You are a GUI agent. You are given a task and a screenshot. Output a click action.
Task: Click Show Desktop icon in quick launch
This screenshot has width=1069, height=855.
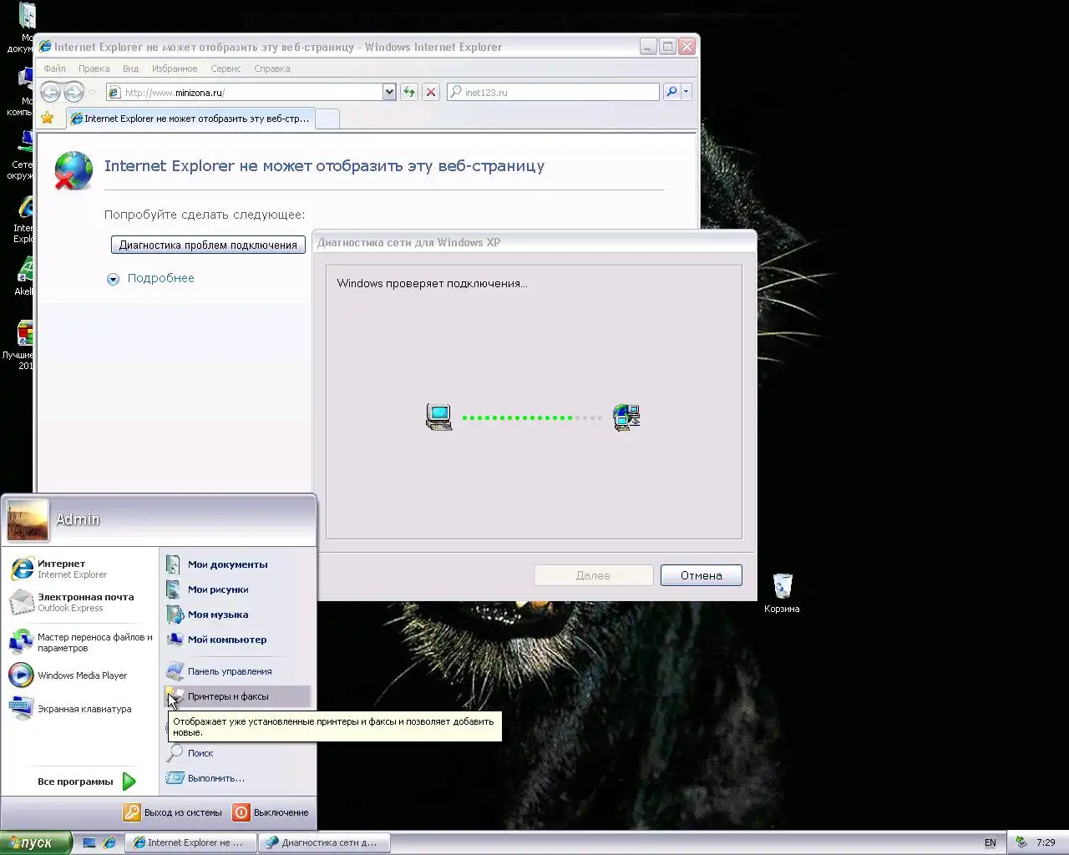coord(90,842)
